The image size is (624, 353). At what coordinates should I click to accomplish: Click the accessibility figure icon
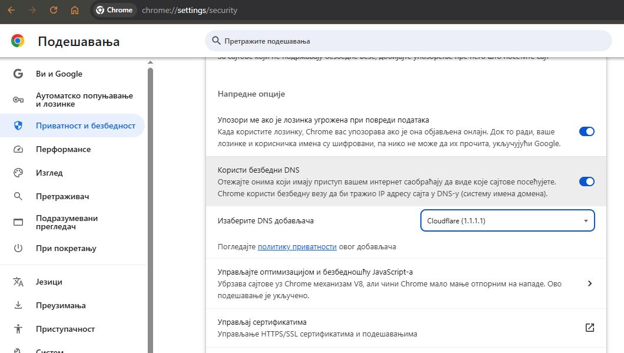pyautogui.click(x=18, y=329)
